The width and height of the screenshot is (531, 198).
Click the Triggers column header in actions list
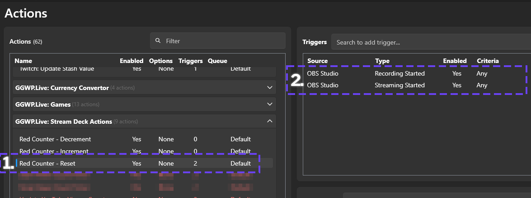pos(190,61)
